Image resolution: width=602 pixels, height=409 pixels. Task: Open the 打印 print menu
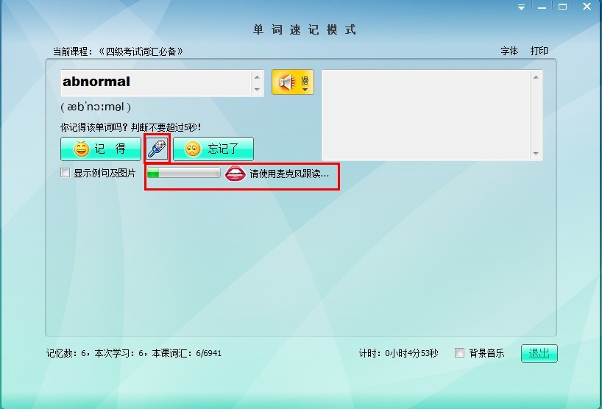tap(539, 51)
